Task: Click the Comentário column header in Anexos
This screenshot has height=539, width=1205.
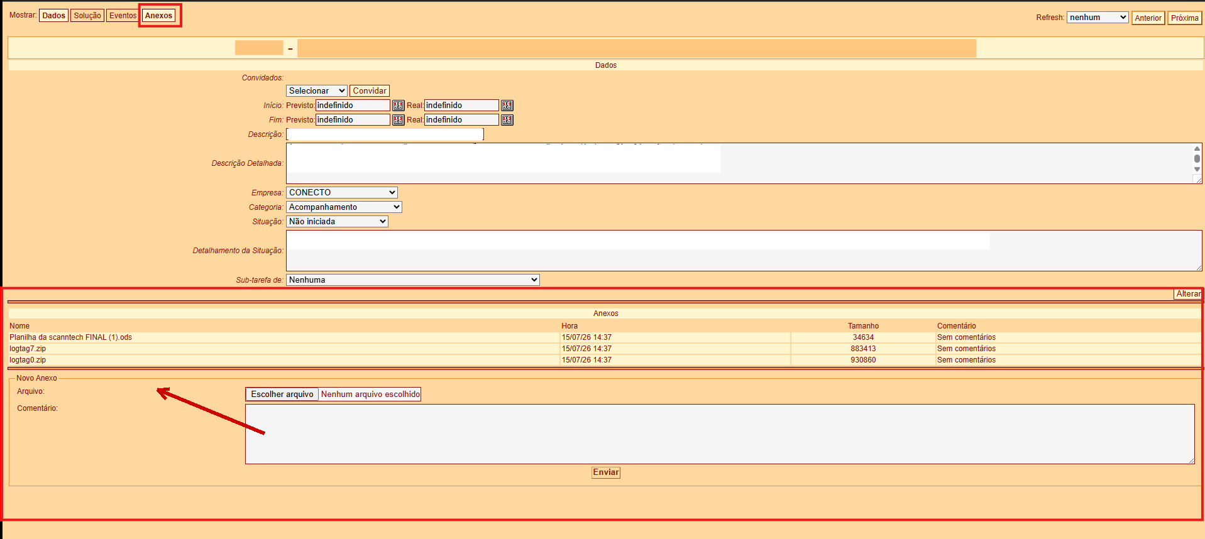Action: pos(956,326)
